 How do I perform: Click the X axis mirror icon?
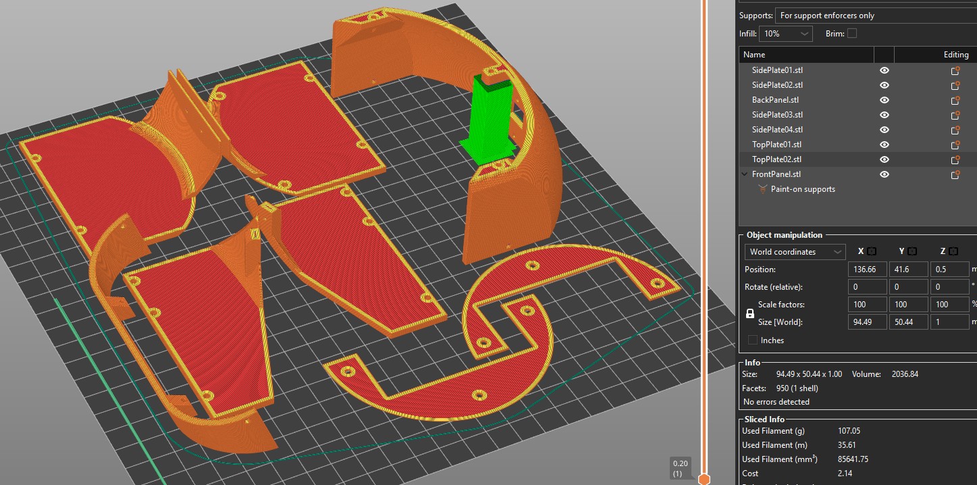click(872, 251)
